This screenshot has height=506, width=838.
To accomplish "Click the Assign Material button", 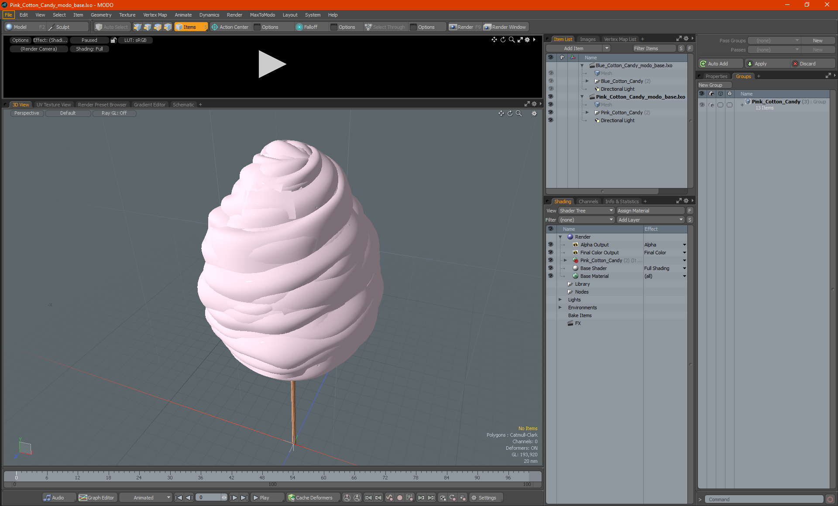I will tap(650, 211).
